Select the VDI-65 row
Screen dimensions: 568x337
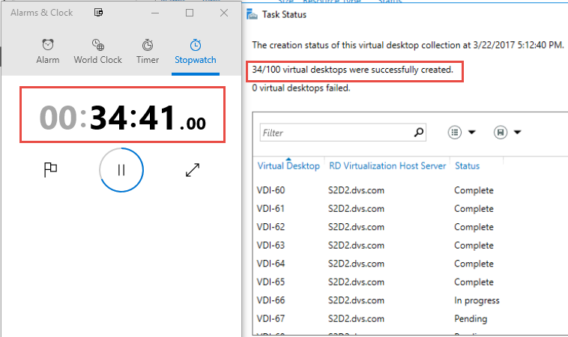410,282
